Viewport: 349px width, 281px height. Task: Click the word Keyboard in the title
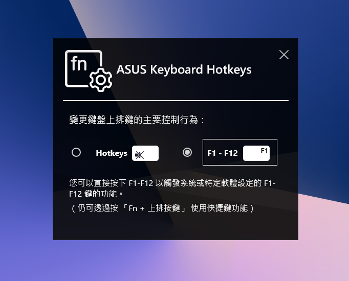(176, 69)
